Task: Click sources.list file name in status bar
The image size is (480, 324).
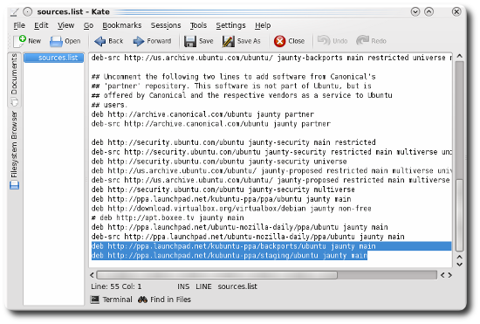Action: click(237, 286)
